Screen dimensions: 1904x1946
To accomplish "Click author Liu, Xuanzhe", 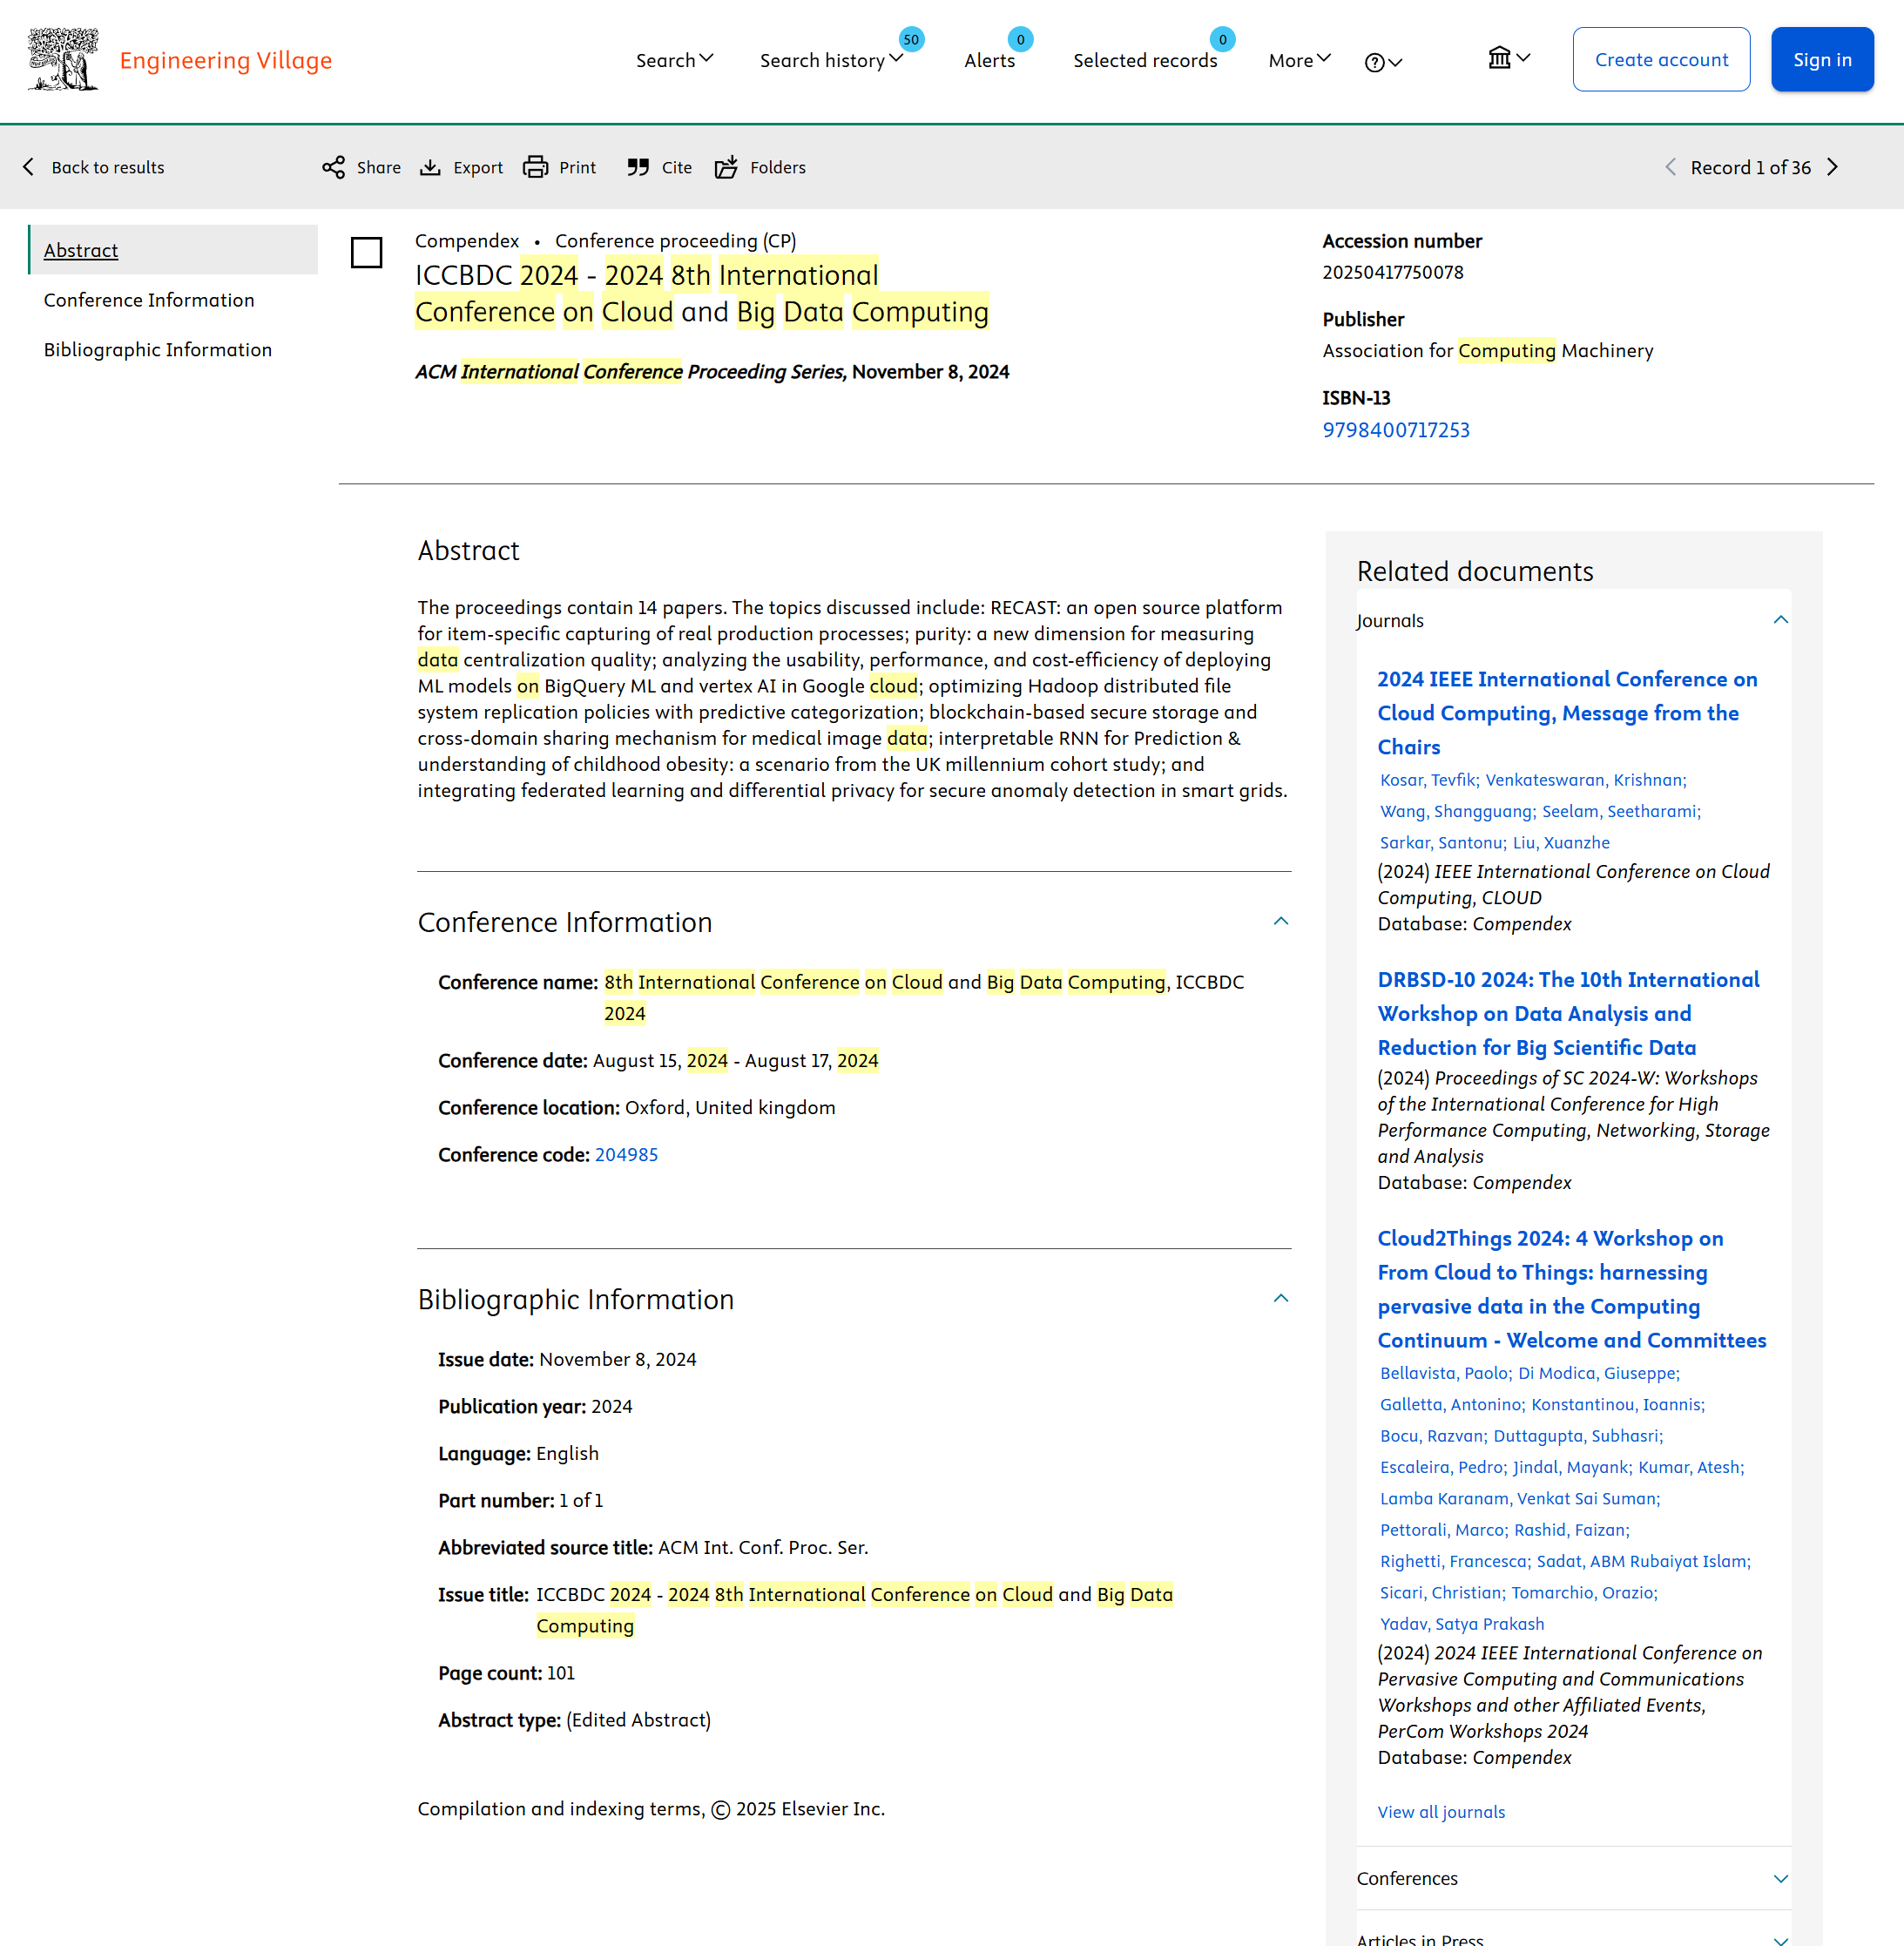I will [1561, 843].
